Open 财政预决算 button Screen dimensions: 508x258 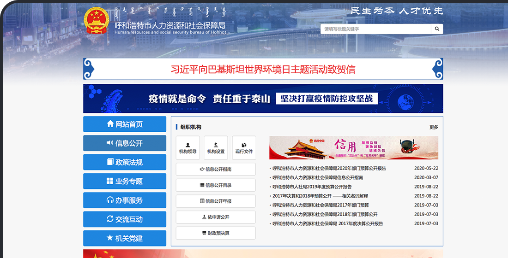pos(216,233)
